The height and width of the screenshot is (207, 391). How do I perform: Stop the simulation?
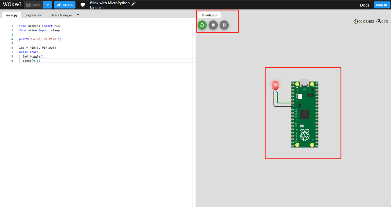point(213,25)
